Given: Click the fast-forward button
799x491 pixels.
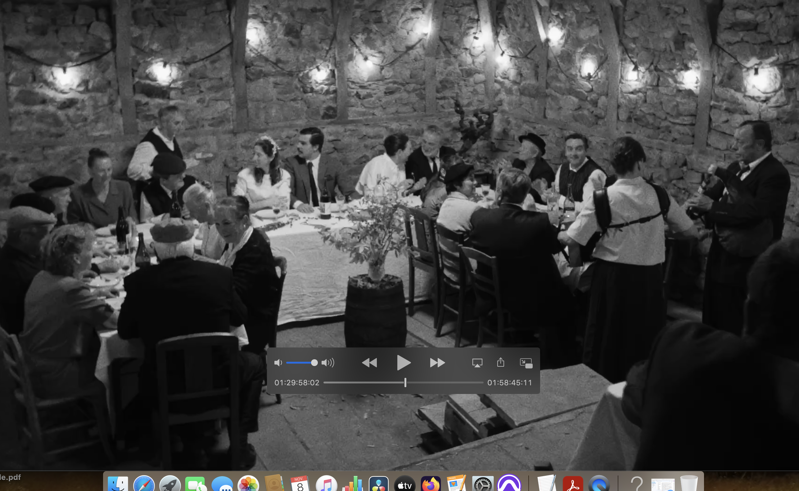Looking at the screenshot, I should [x=437, y=362].
